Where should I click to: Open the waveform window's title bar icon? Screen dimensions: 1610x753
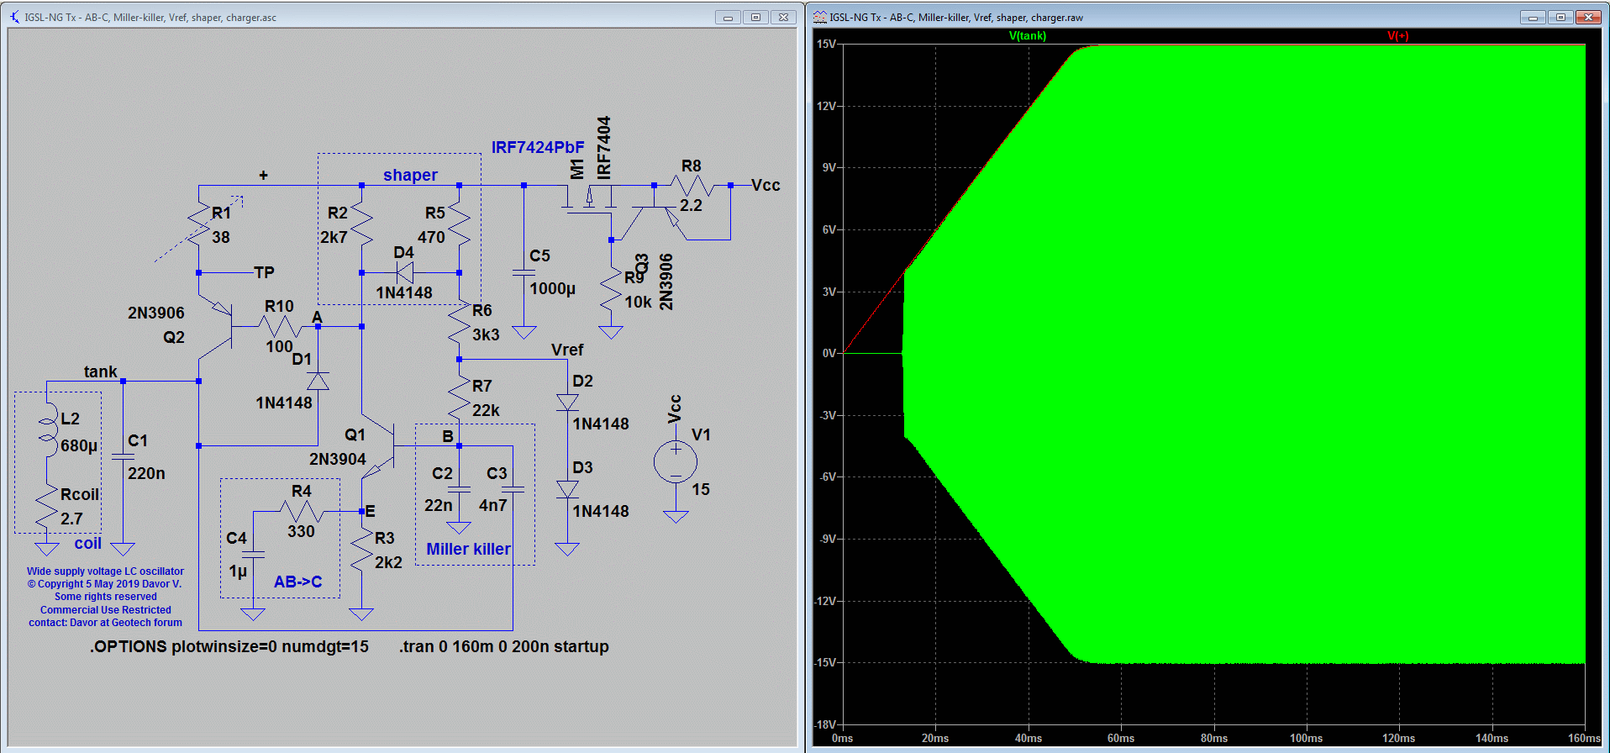click(820, 17)
